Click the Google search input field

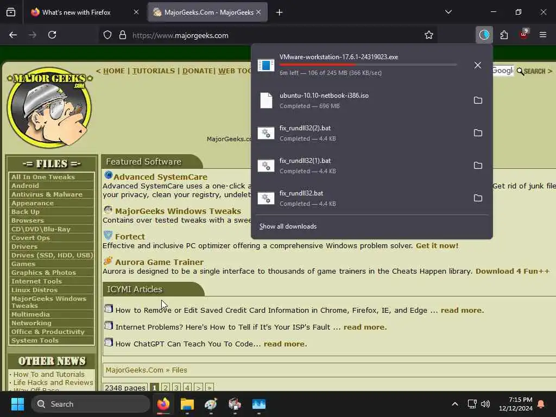(x=503, y=71)
